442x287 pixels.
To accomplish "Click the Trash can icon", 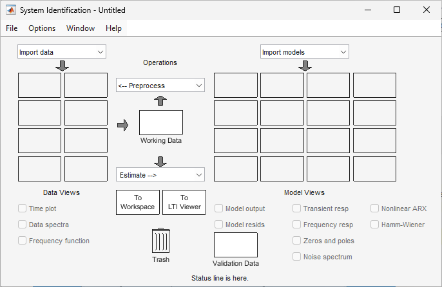I will tap(161, 241).
